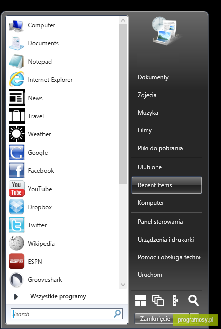Open the Weather app sun icon
Screen dimensions: 221x329
click(x=17, y=134)
